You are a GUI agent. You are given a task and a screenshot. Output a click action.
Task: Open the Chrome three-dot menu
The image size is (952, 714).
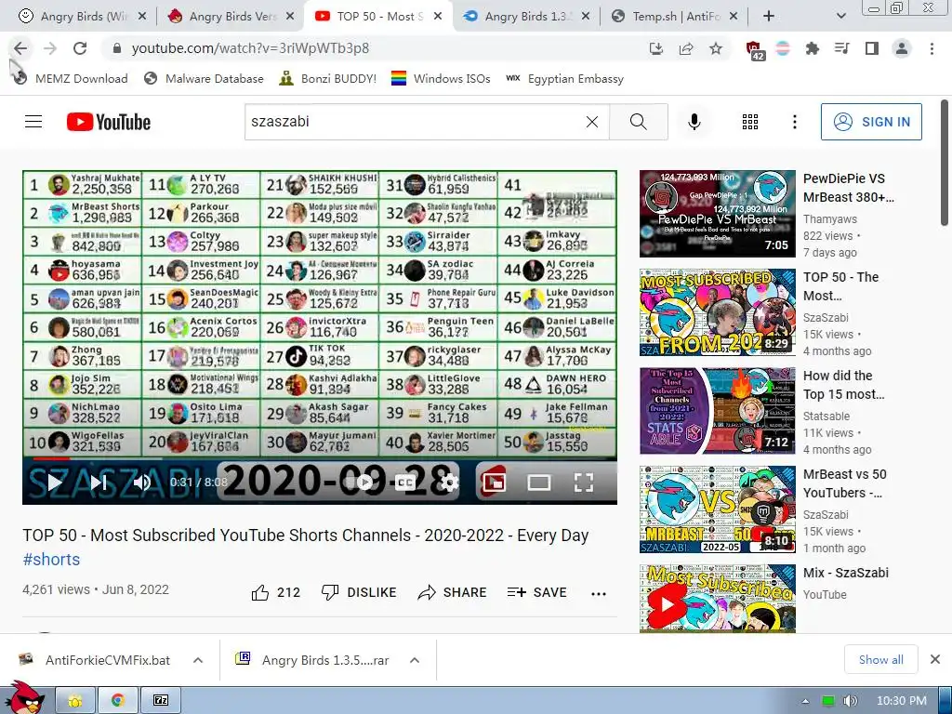coord(932,48)
